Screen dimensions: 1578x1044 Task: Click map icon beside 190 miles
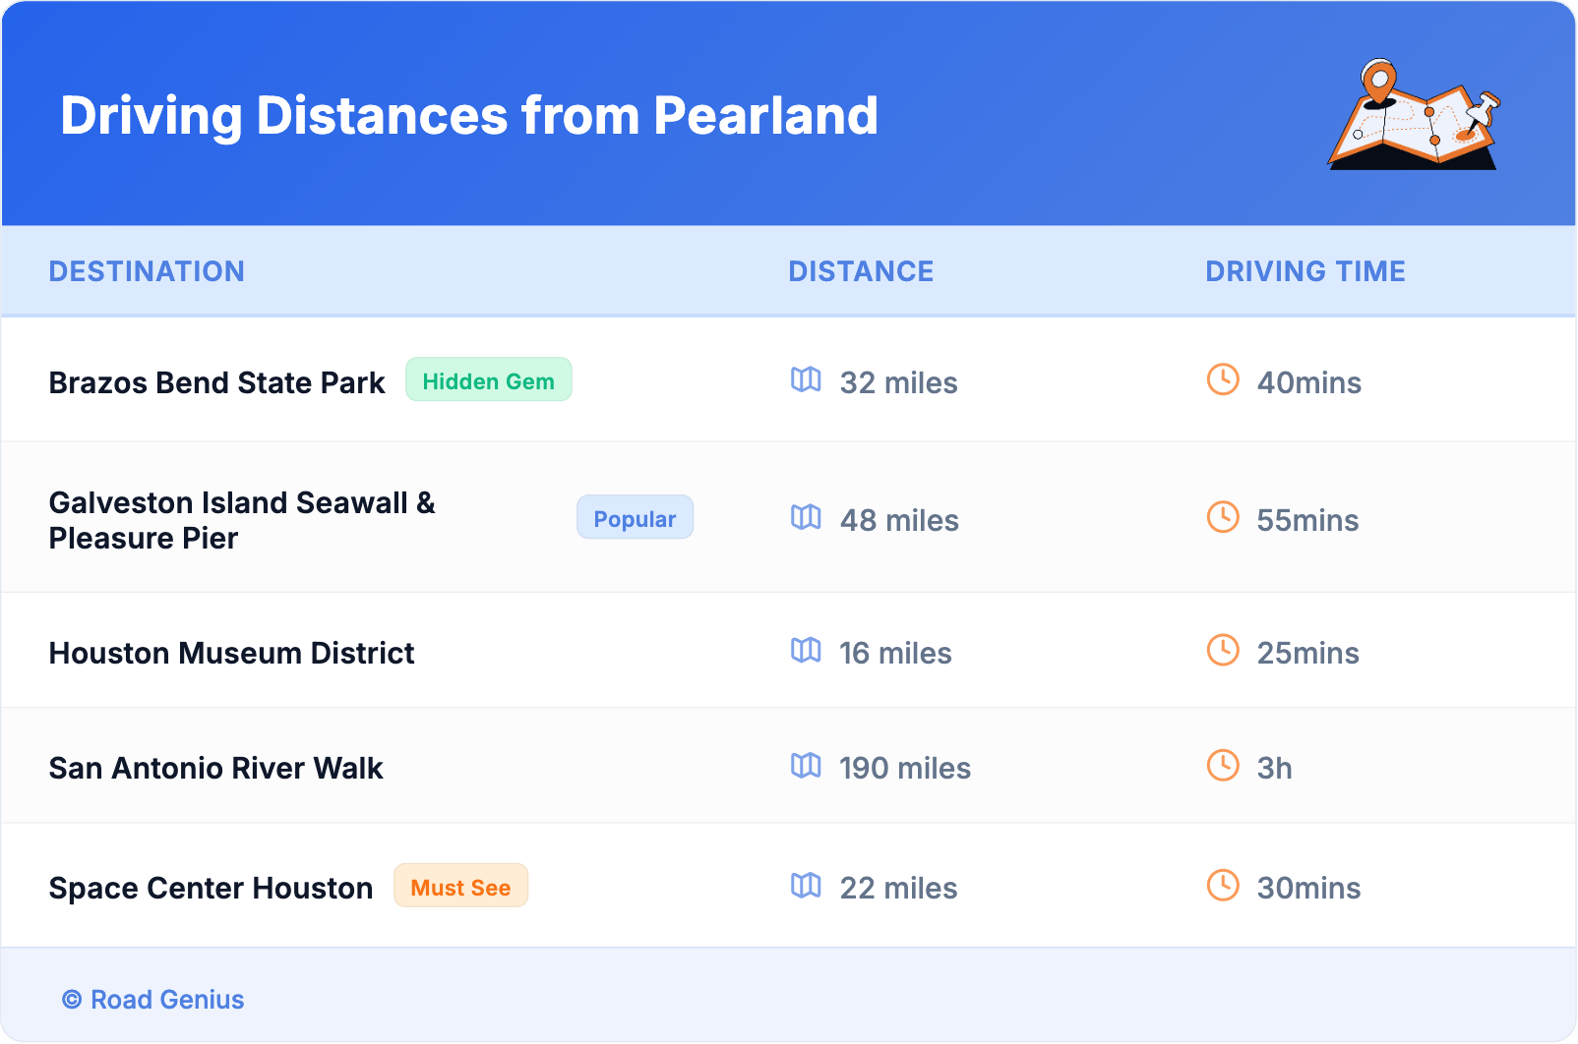point(806,766)
